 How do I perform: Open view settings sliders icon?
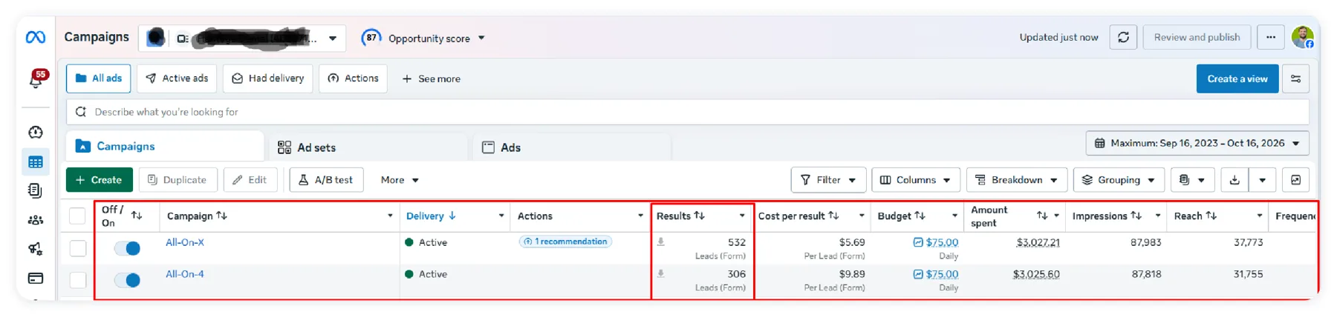(x=1295, y=79)
